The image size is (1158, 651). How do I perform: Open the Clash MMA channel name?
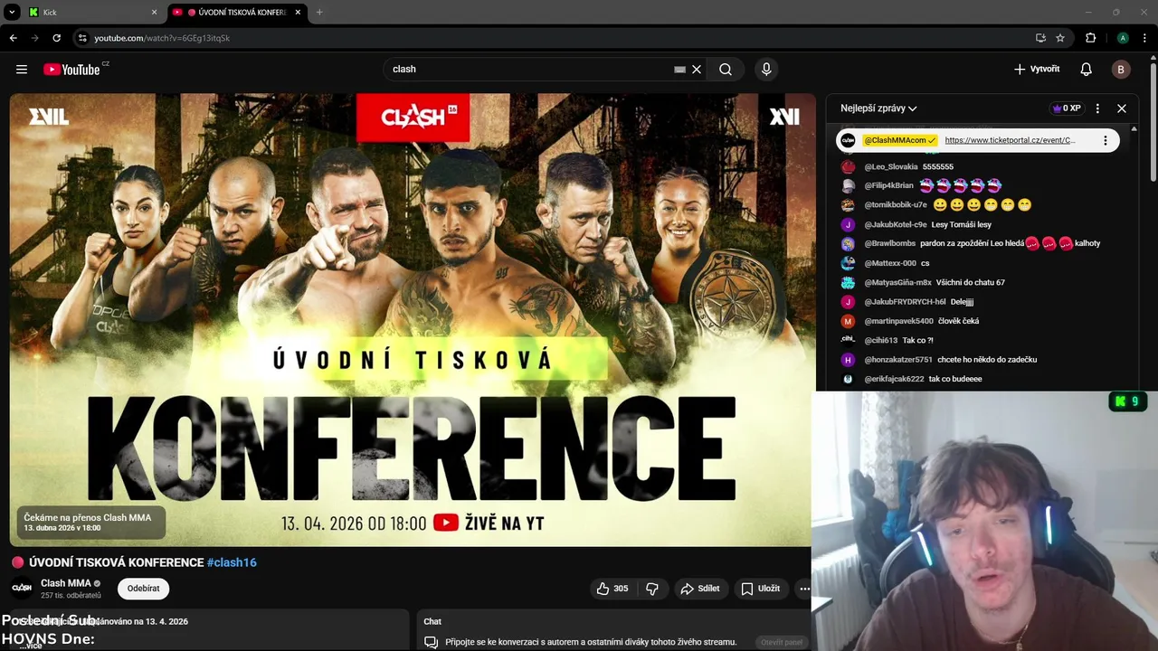point(66,583)
